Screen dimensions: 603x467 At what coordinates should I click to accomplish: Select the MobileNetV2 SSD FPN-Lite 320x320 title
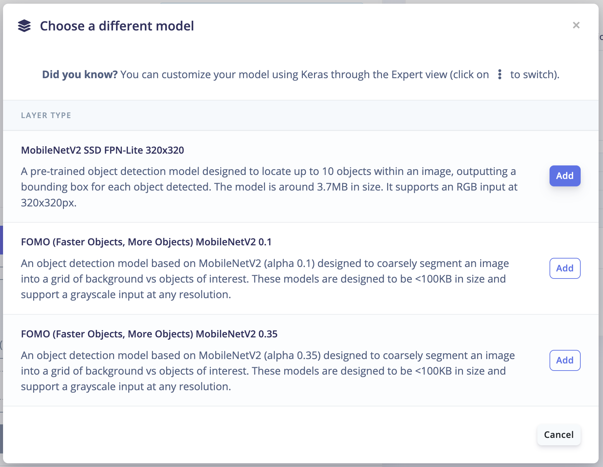pyautogui.click(x=103, y=150)
